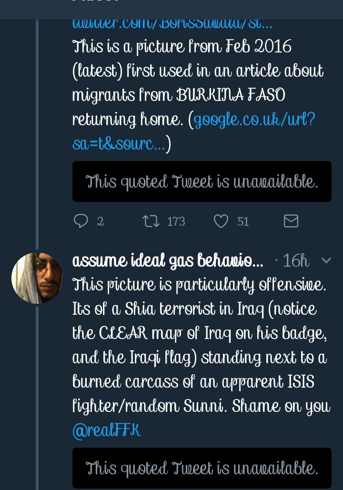Tap the 2 replies count
Screen dimensions: 343x490
(x=100, y=221)
